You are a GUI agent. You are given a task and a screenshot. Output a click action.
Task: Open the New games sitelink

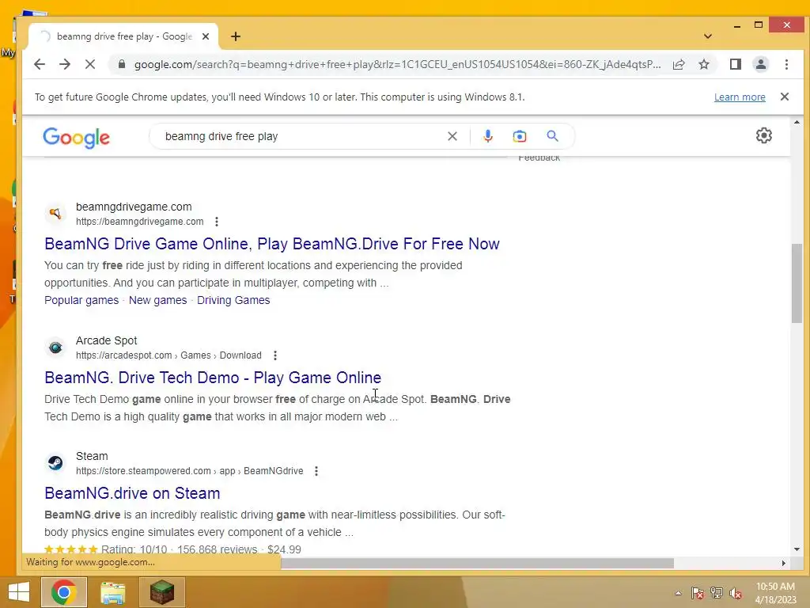pyautogui.click(x=157, y=300)
